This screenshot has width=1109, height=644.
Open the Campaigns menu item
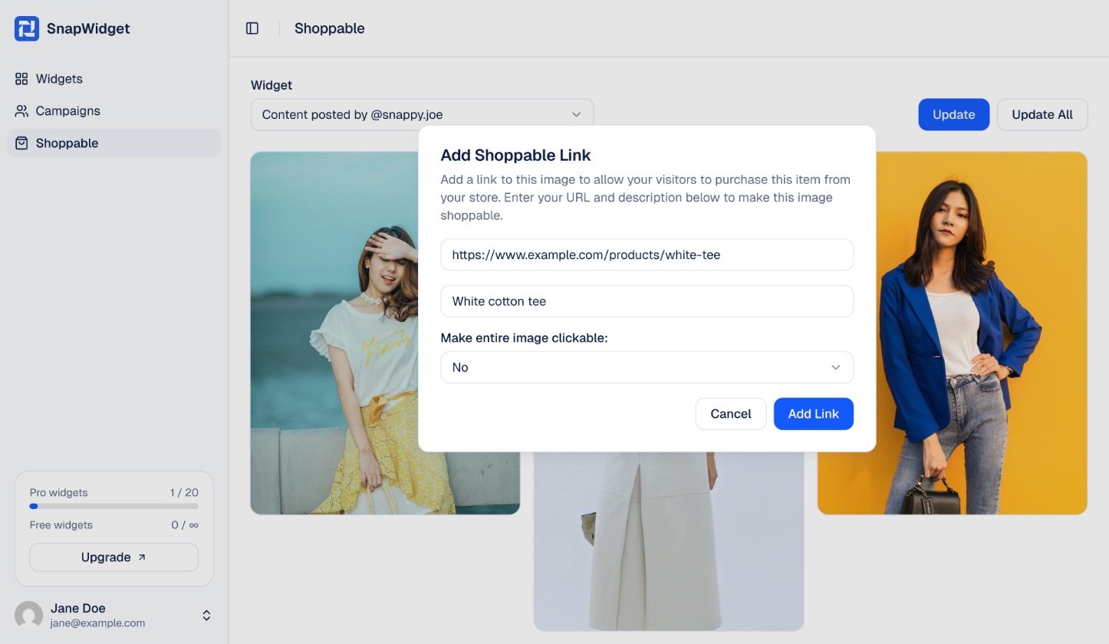(x=114, y=111)
